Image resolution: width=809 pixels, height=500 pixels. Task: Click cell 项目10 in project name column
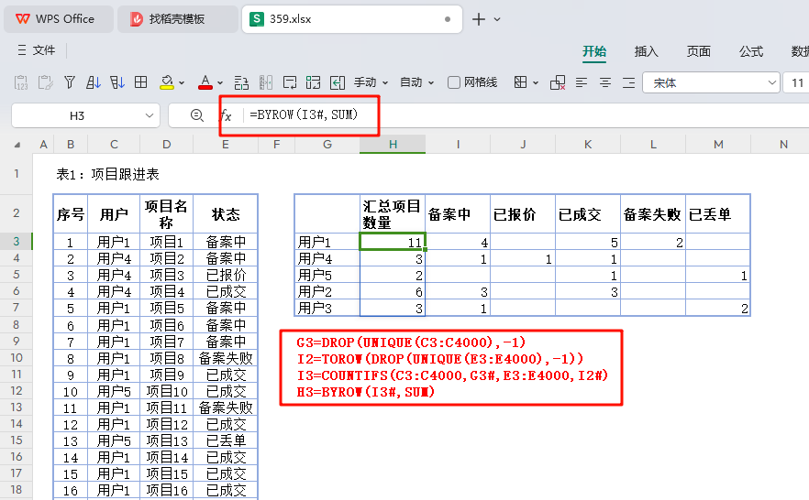coord(167,391)
